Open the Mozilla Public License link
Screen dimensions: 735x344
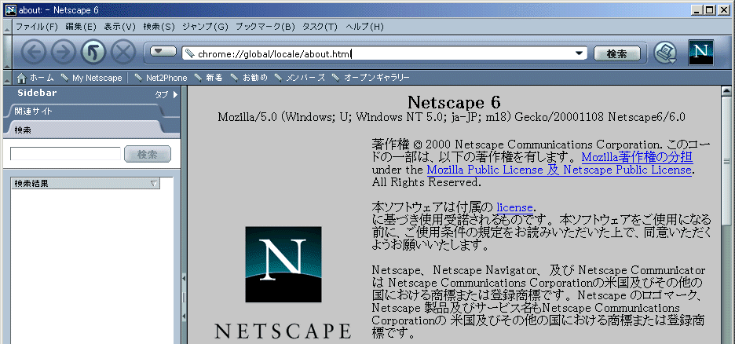[559, 169]
